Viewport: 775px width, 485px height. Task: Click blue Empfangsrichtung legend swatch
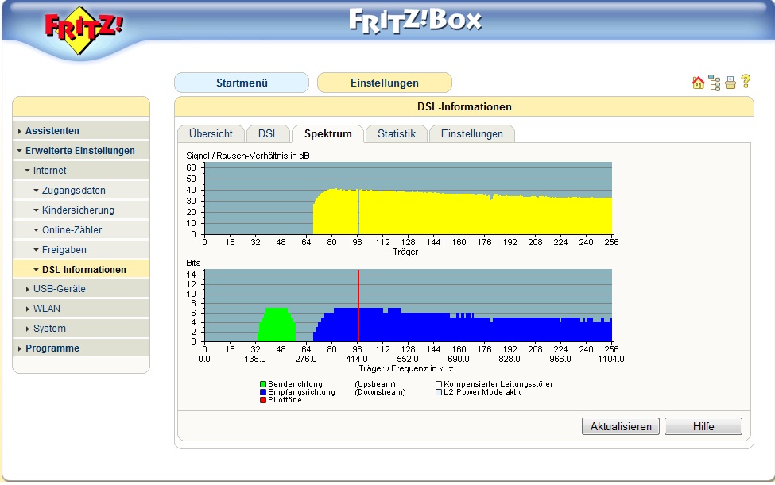(x=263, y=392)
